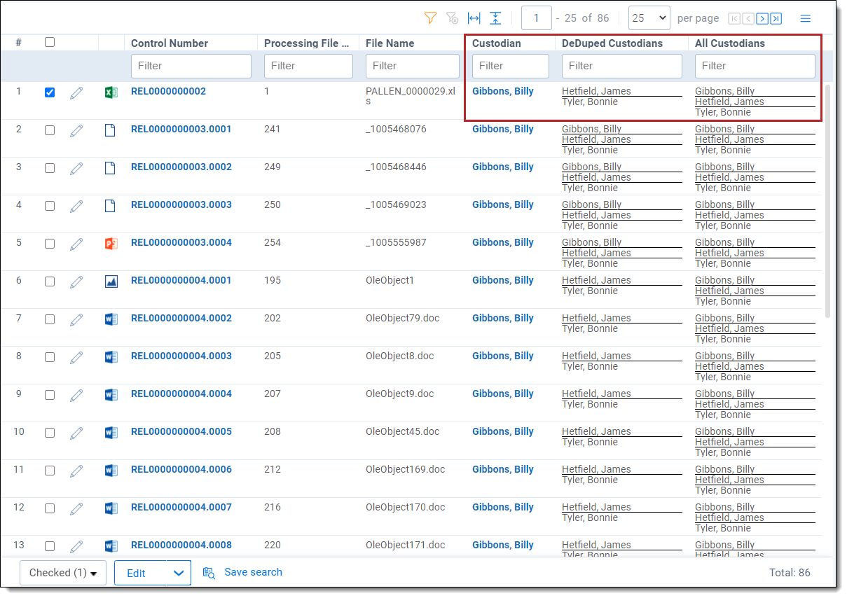The image size is (847, 598).
Task: Click the edit pencil icon in row 1
Action: (x=76, y=92)
